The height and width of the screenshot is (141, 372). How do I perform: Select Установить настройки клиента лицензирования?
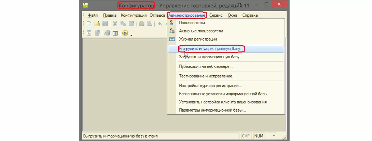coord(226,102)
